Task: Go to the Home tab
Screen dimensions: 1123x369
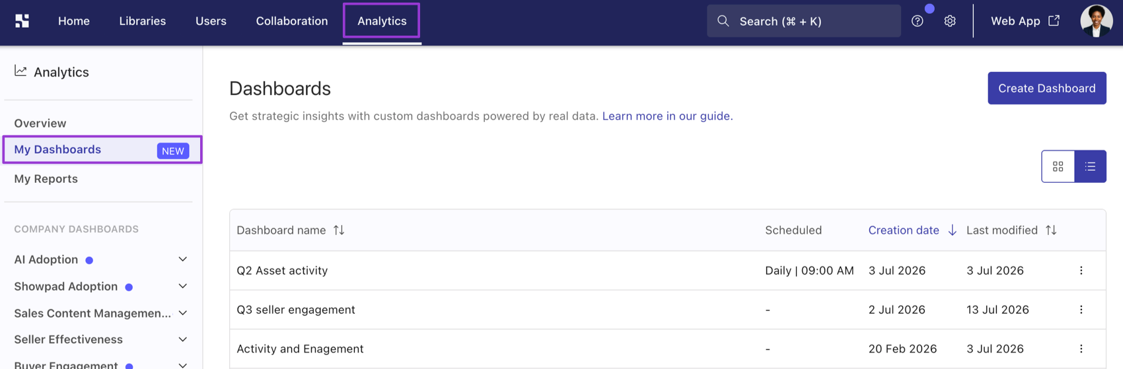Action: (74, 21)
